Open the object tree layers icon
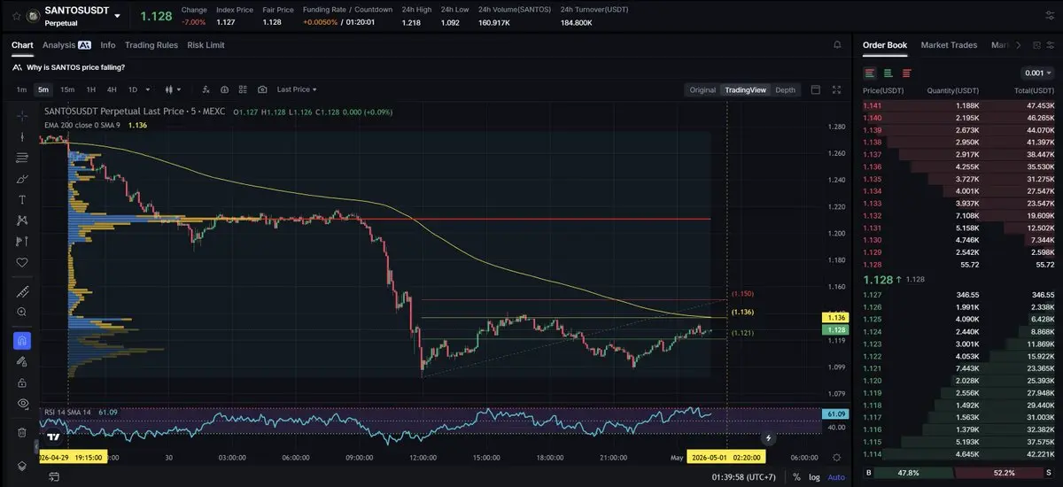This screenshot has height=487, width=1063. 22,465
